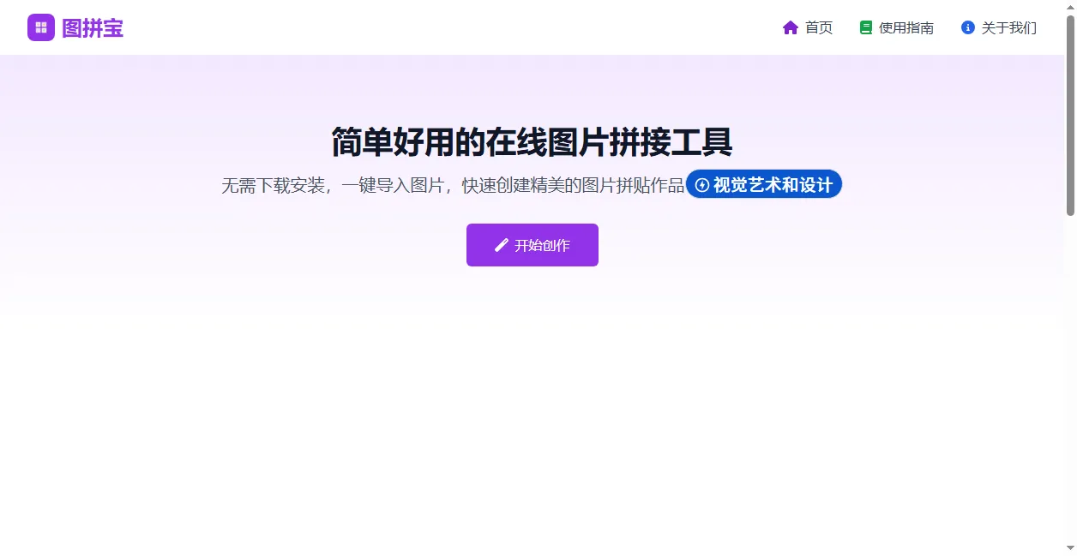This screenshot has width=1077, height=556.
Task: Click the scrollbar up arrow
Action: pos(1071,5)
